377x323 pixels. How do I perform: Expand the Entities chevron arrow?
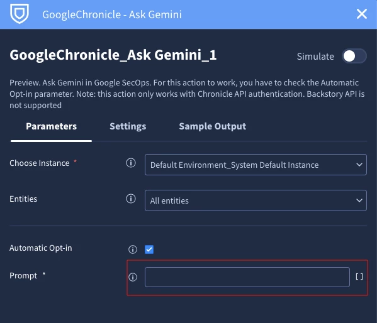359,200
